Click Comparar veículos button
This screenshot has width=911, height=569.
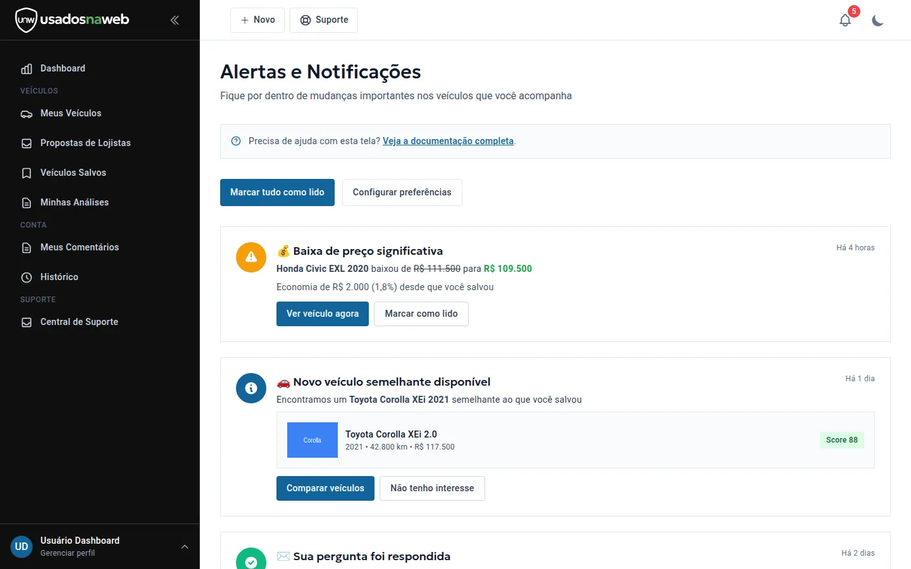(x=325, y=488)
